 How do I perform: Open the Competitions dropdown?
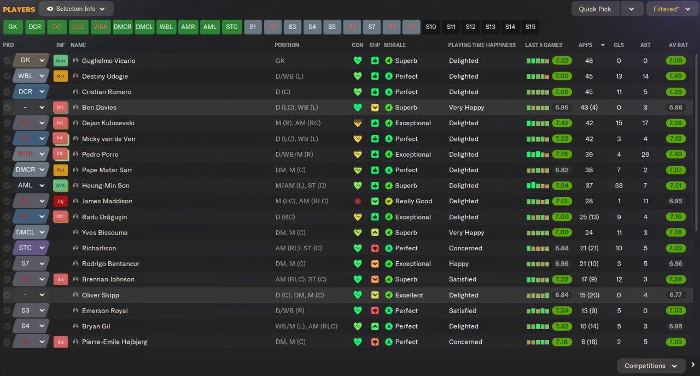(651, 366)
